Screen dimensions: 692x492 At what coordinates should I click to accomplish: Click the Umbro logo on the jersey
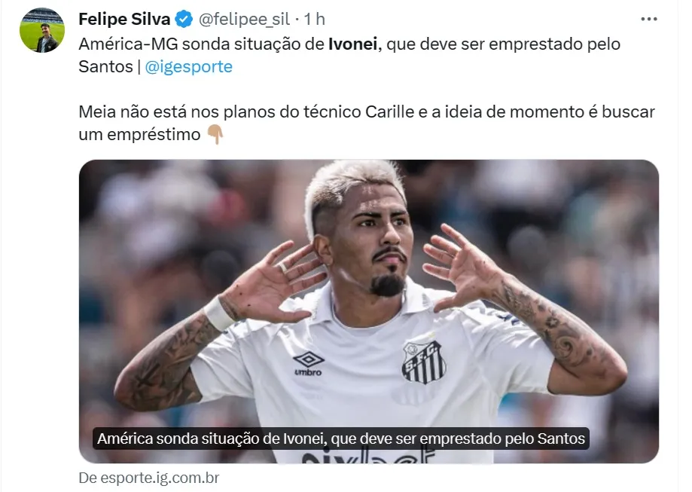[x=308, y=363]
